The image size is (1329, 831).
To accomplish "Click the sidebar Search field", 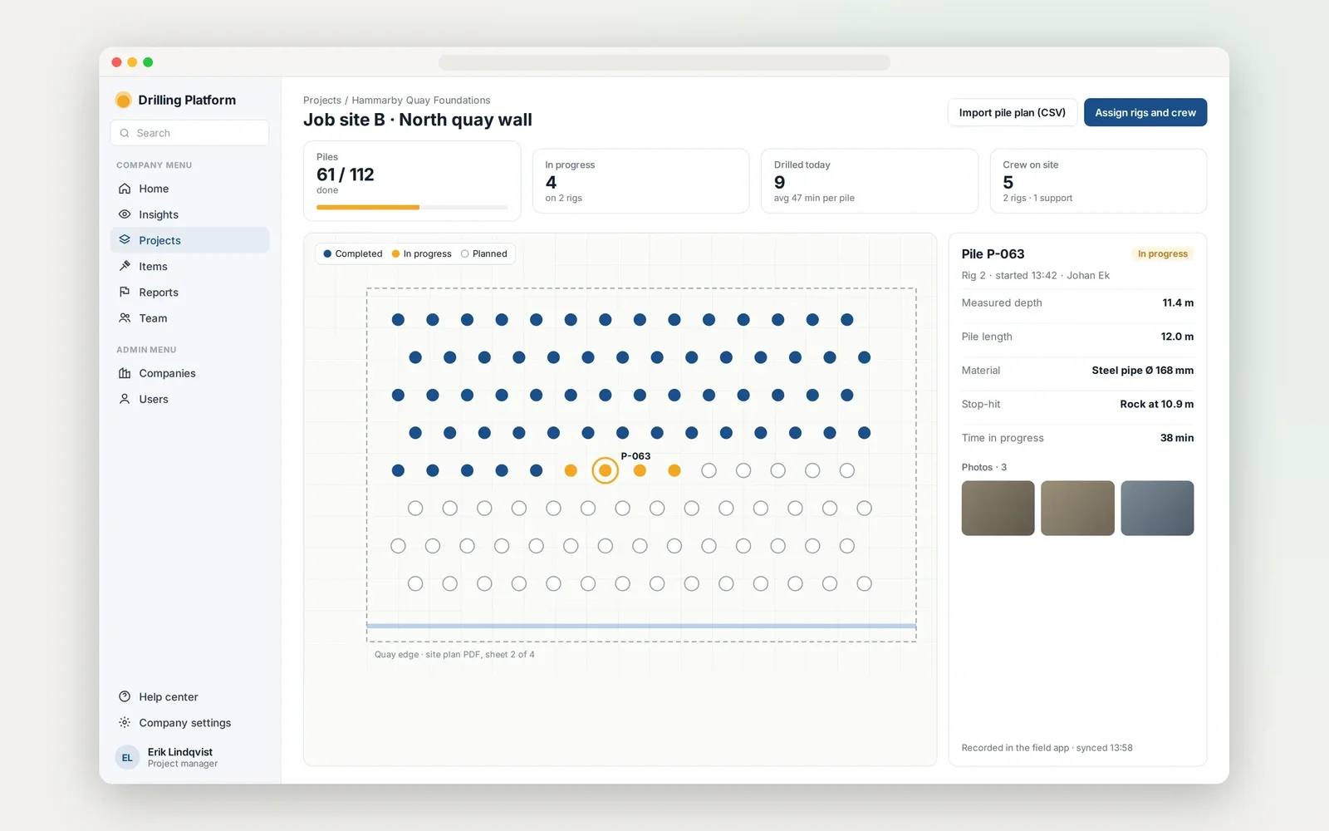I will coord(189,133).
